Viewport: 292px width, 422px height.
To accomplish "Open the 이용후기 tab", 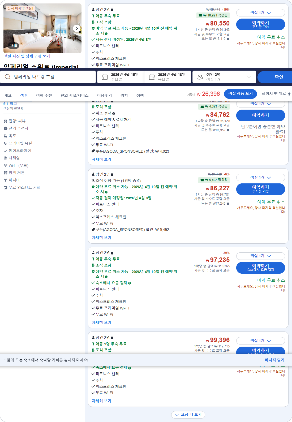I will click(x=105, y=95).
